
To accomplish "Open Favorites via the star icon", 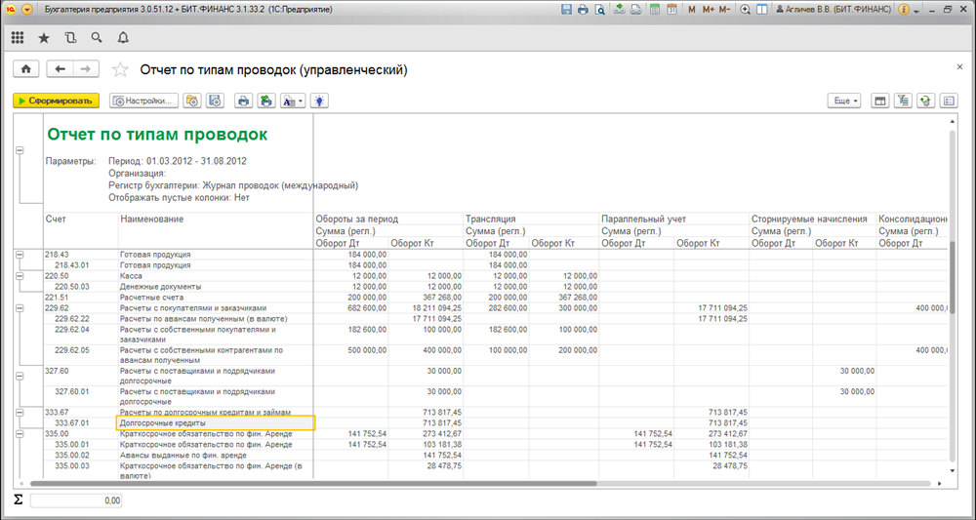I will pyautogui.click(x=44, y=38).
